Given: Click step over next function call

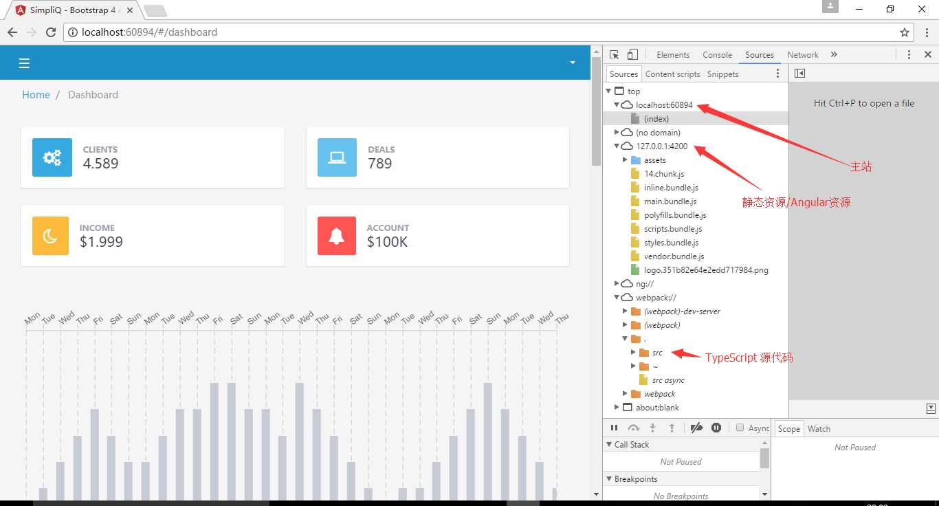Looking at the screenshot, I should pos(633,428).
